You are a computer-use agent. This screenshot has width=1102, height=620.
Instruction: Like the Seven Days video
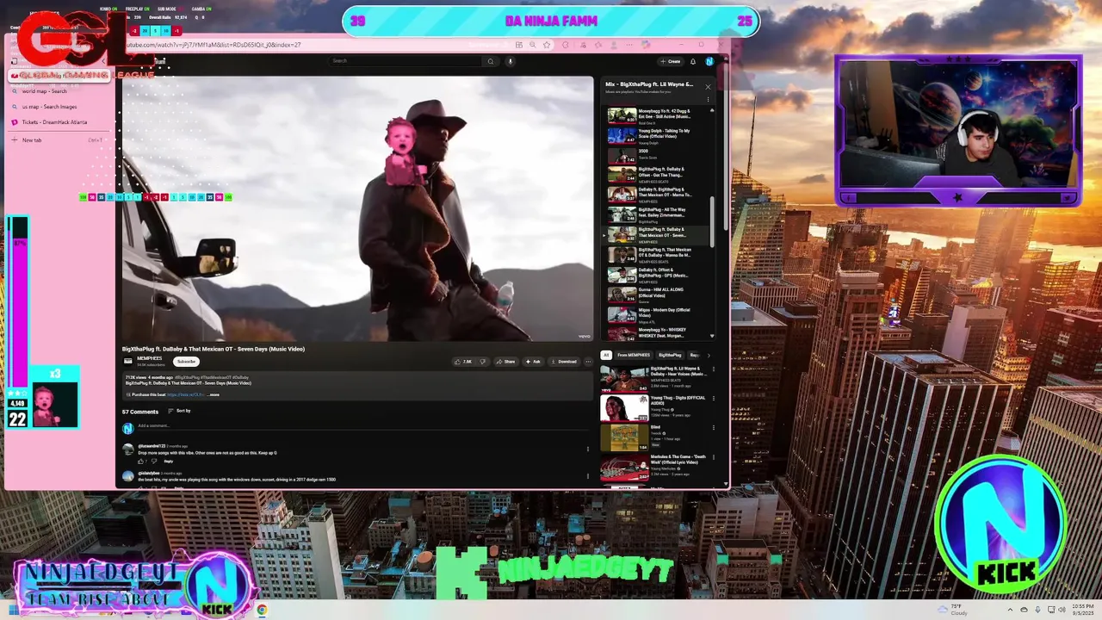[x=464, y=362]
